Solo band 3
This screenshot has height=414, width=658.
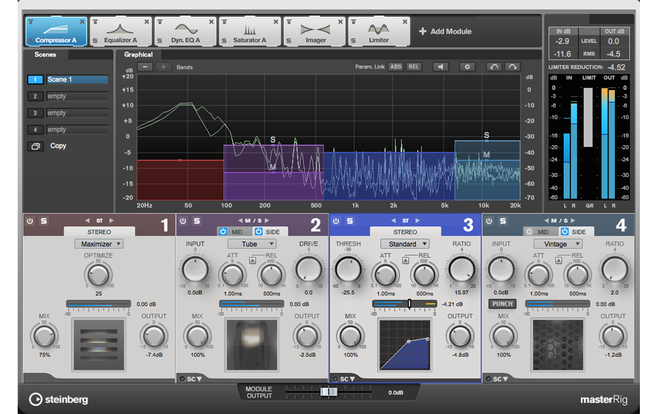coord(350,221)
